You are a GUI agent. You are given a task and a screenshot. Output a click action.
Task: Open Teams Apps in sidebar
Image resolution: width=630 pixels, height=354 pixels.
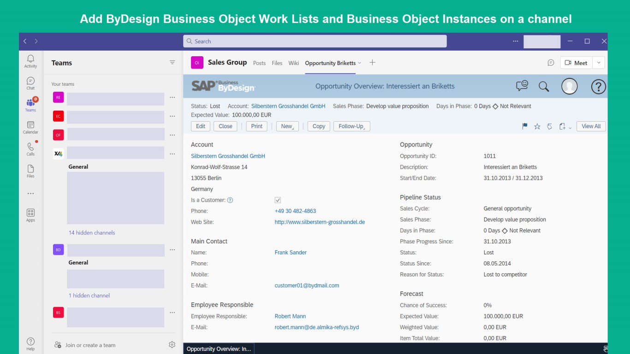click(x=30, y=215)
